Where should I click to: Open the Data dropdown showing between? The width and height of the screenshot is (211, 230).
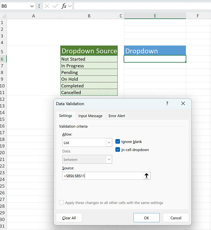[x=109, y=159]
